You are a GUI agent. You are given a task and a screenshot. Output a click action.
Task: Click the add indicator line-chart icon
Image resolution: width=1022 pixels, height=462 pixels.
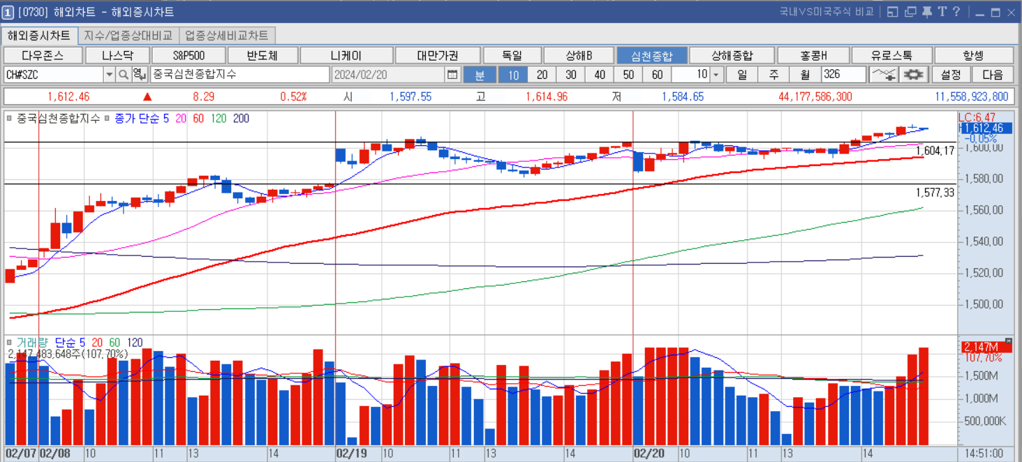(883, 75)
